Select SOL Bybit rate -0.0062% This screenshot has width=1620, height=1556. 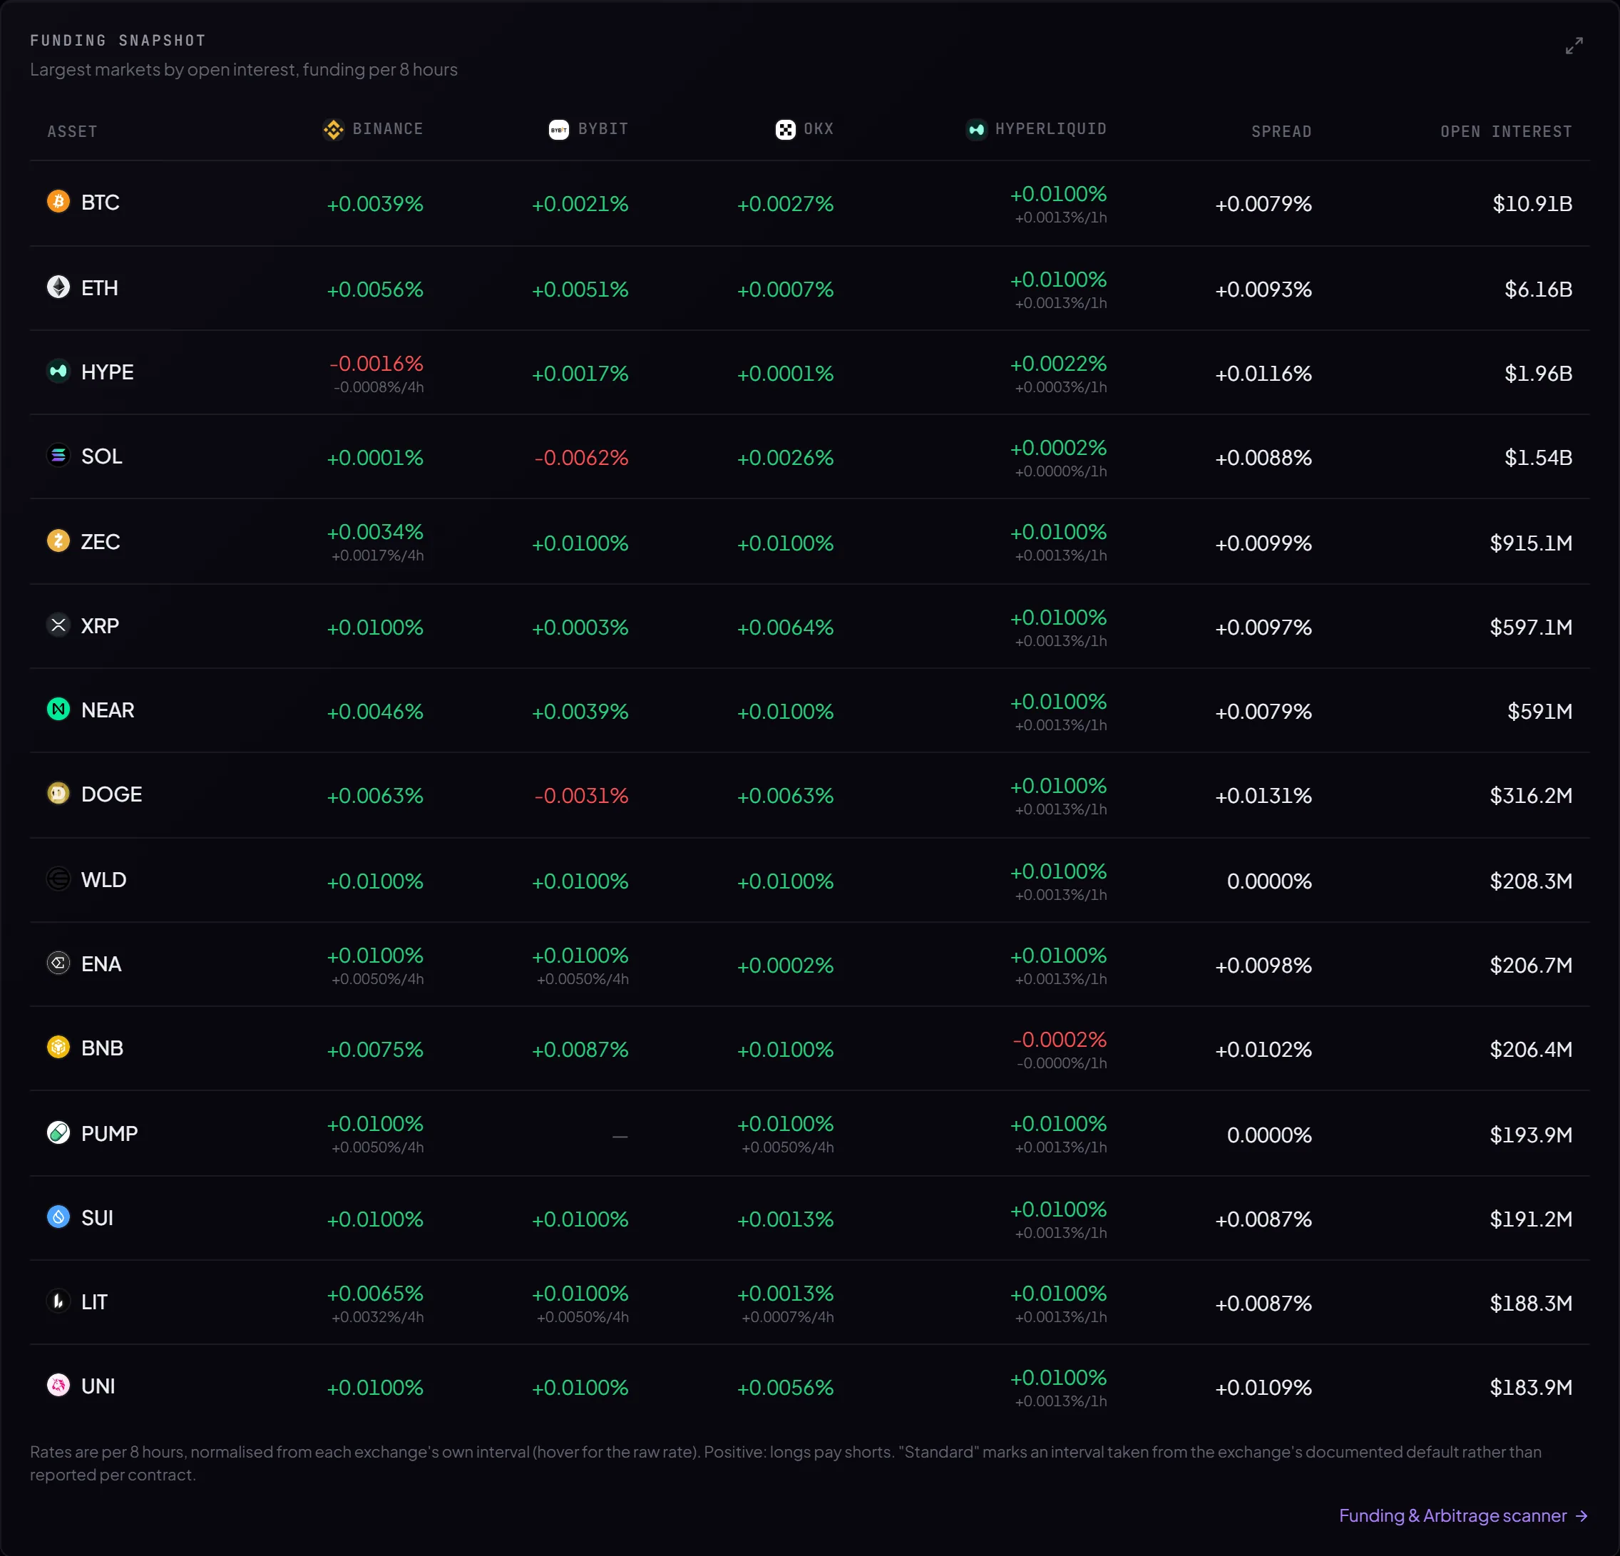click(581, 458)
